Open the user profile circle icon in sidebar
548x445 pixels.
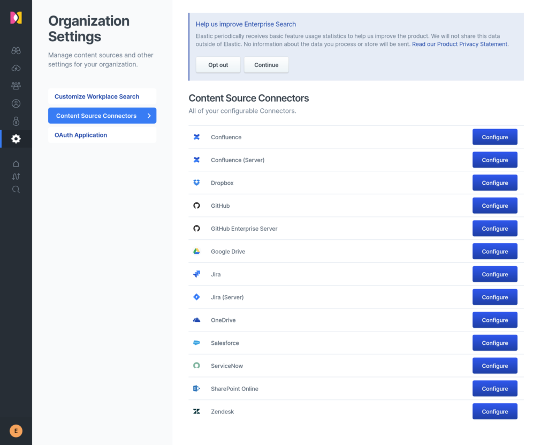click(16, 103)
